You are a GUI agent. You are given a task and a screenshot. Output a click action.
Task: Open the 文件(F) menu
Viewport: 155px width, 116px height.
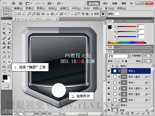[x=7, y=8]
